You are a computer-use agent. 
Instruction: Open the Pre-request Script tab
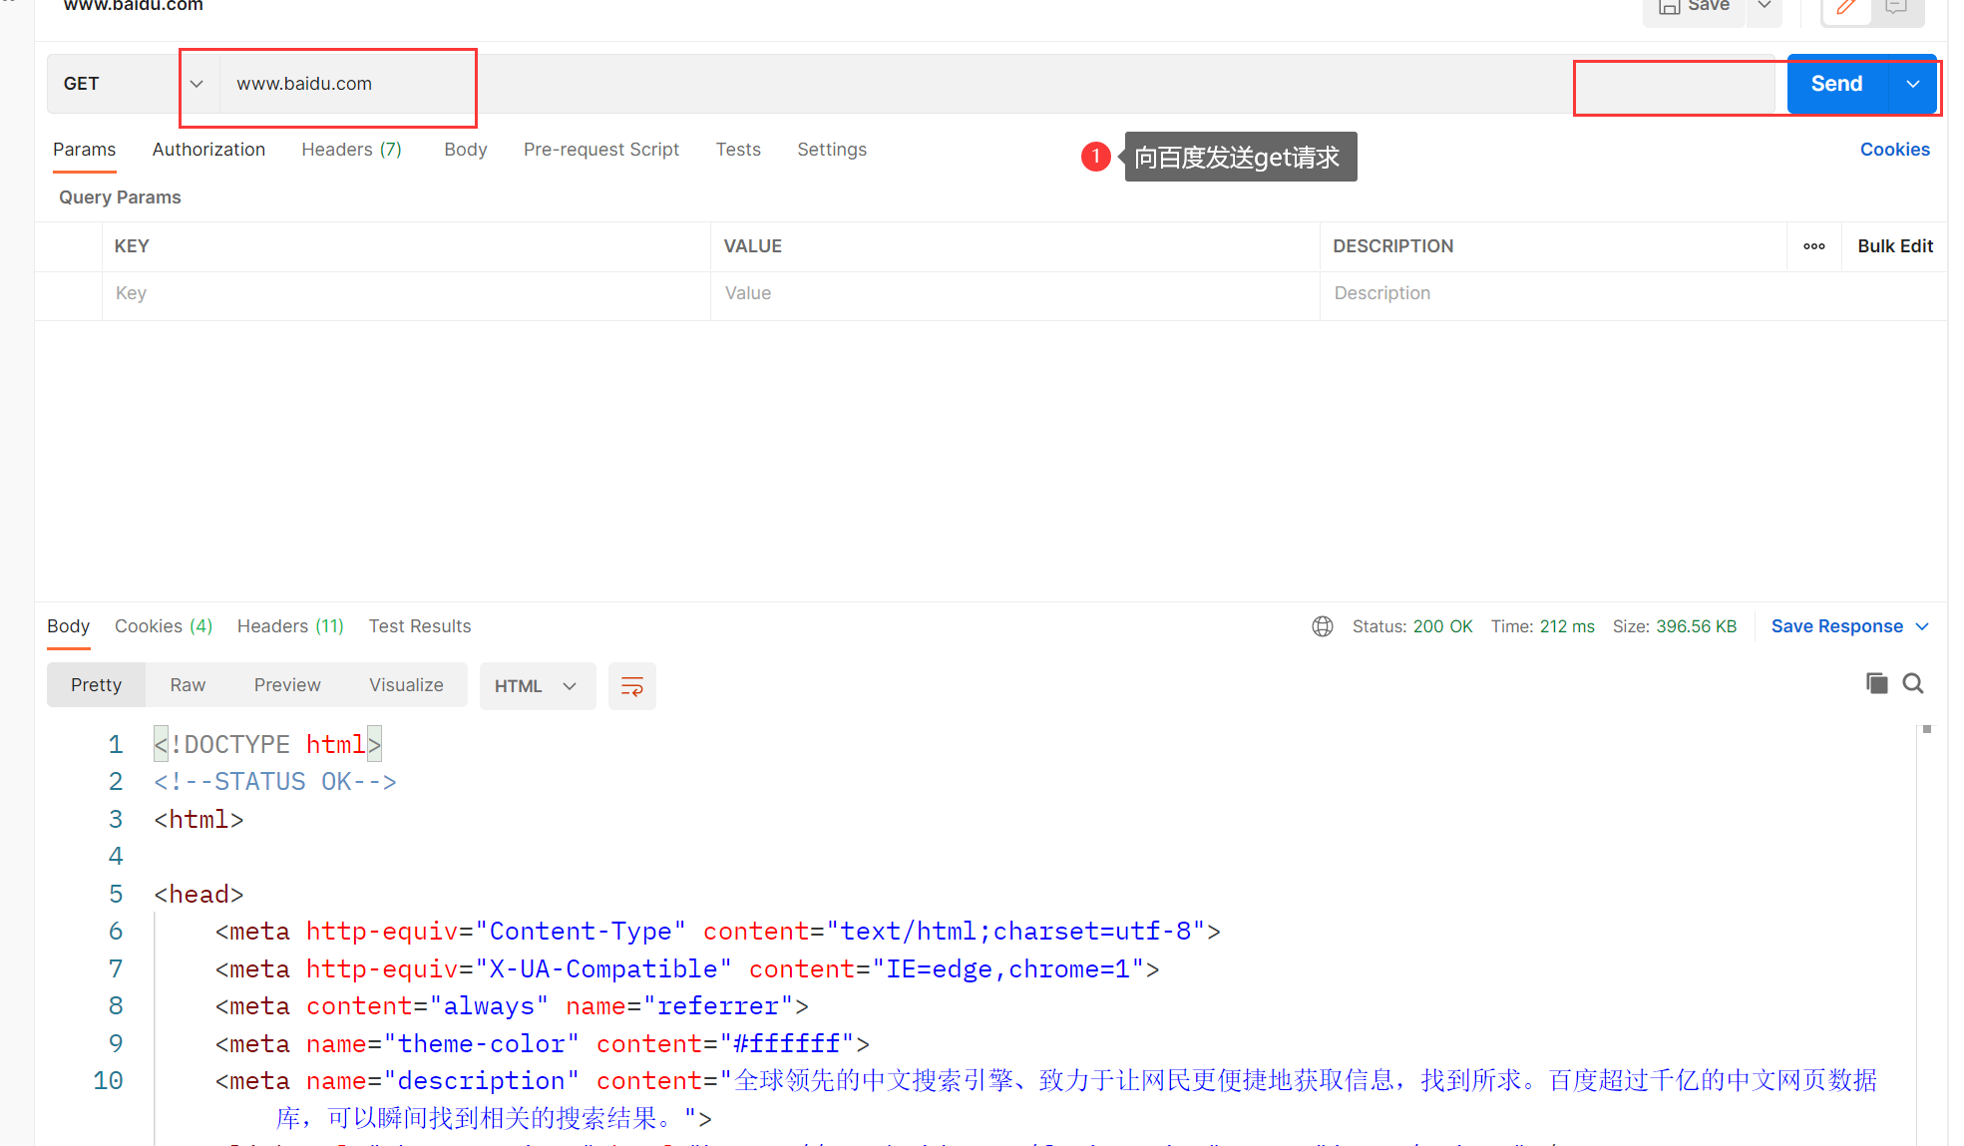(600, 150)
